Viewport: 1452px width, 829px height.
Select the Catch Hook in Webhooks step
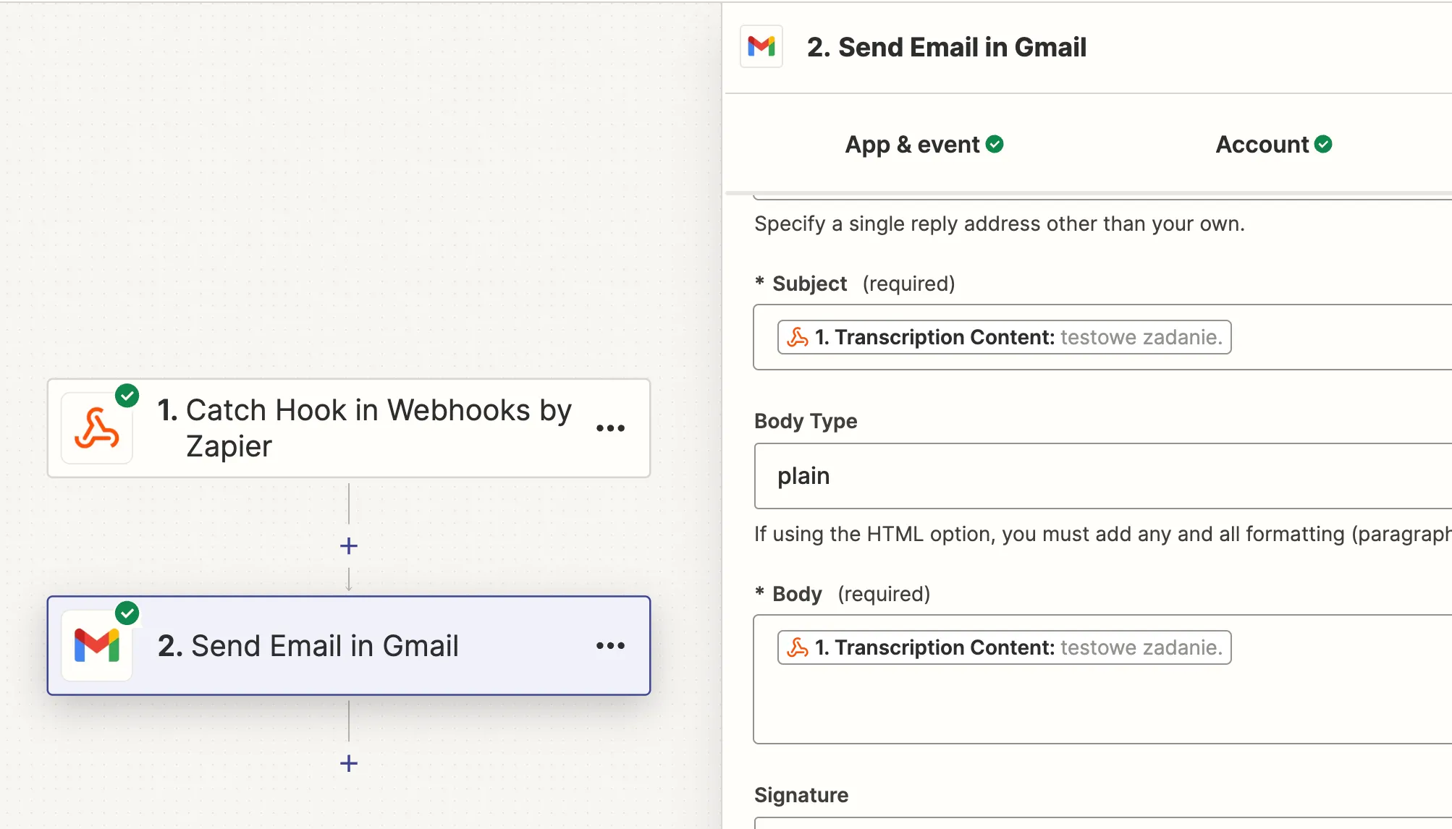[x=349, y=428]
